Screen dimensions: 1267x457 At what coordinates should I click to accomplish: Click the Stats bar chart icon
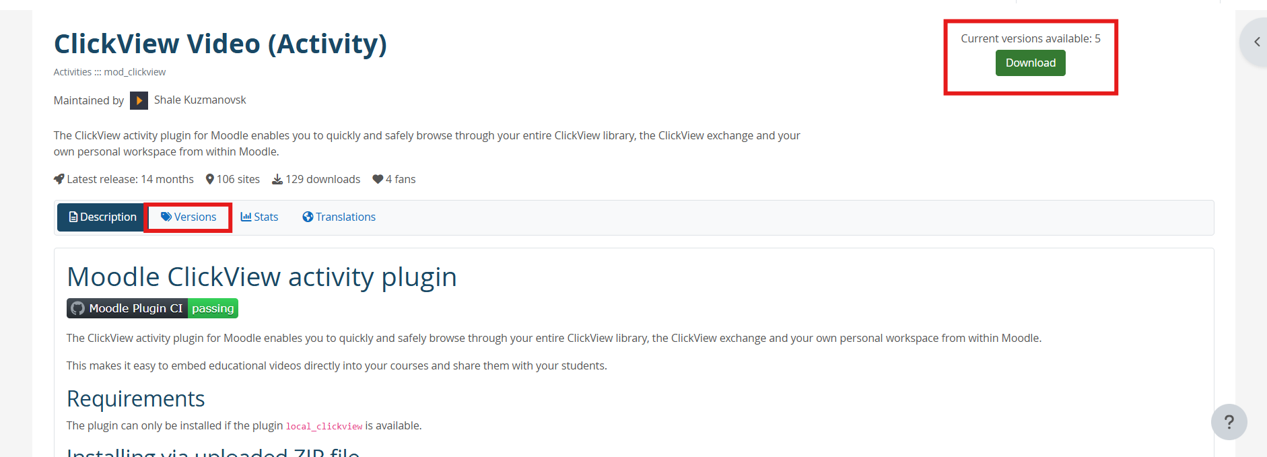246,217
